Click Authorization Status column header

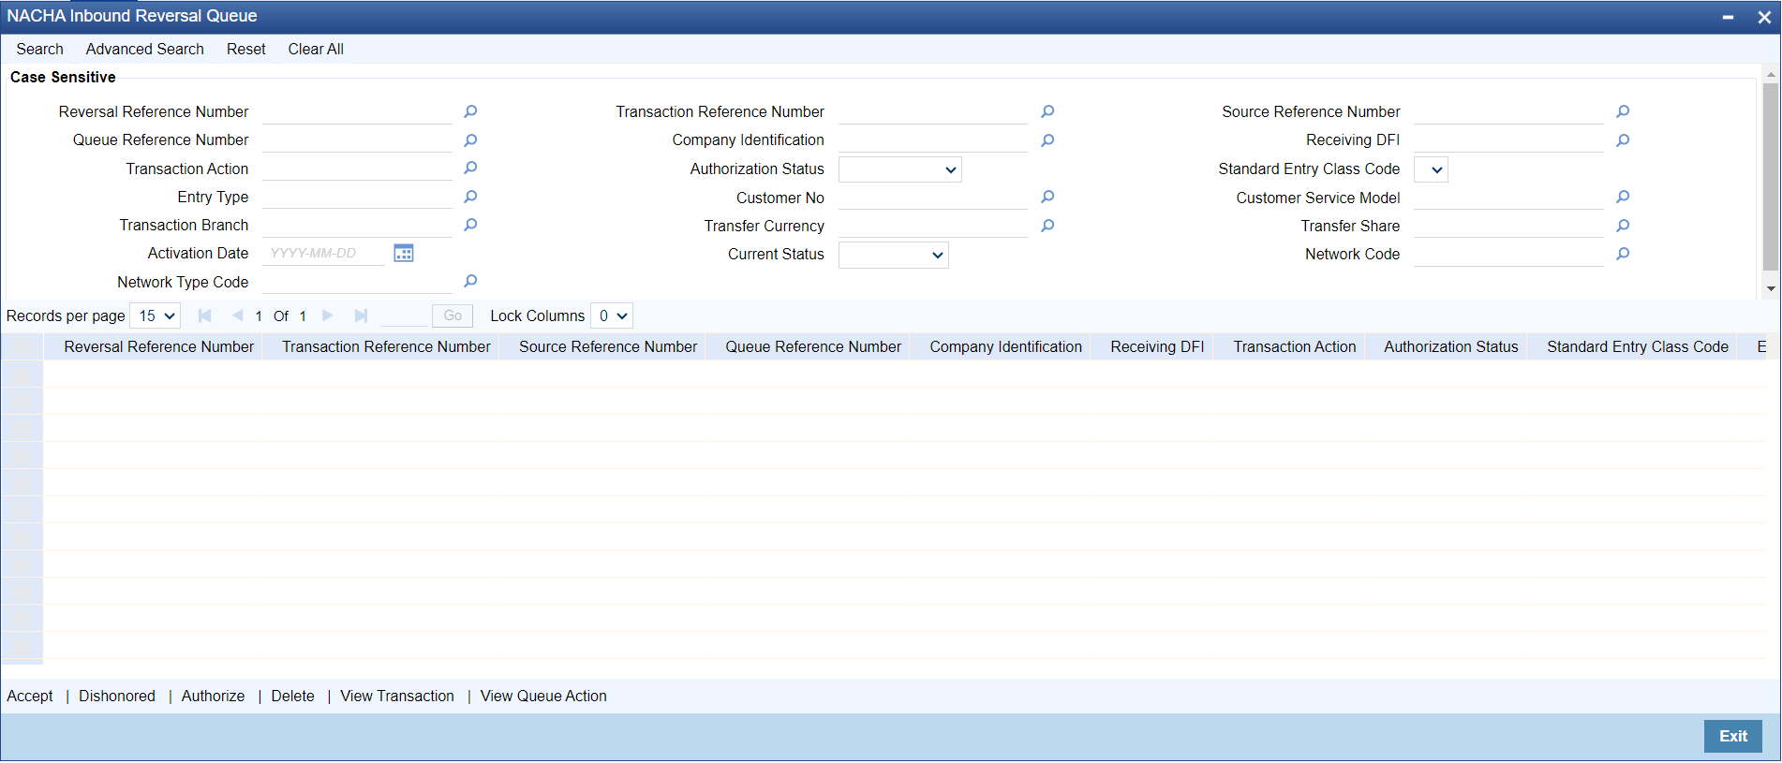point(1450,346)
